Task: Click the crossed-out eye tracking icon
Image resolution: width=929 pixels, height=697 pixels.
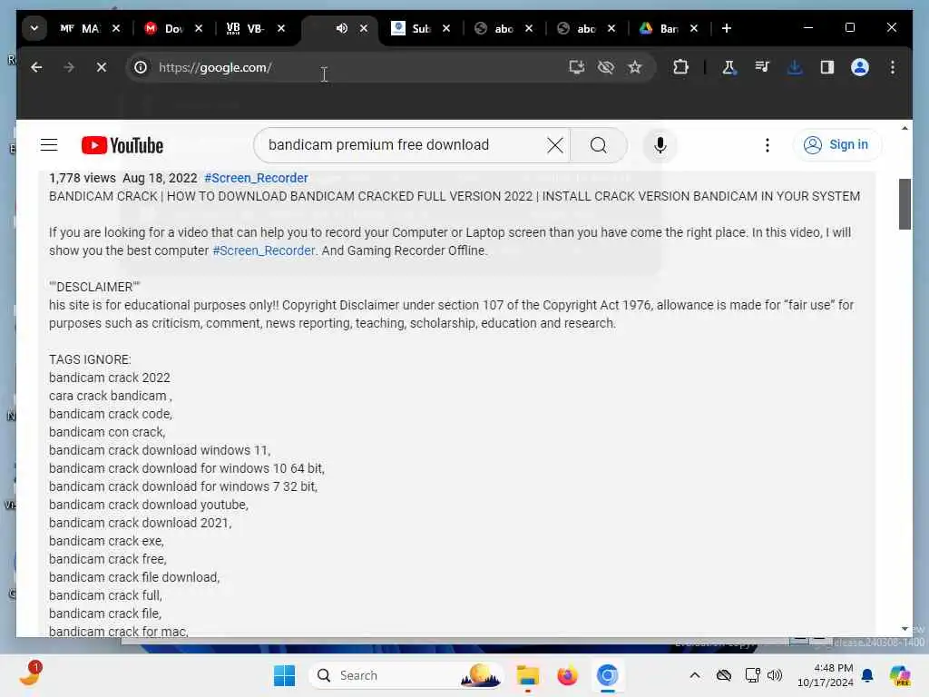Action: 605,67
